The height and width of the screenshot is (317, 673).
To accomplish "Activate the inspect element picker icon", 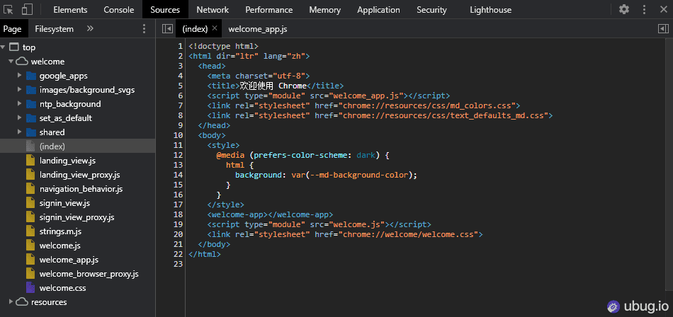I will 9,10.
